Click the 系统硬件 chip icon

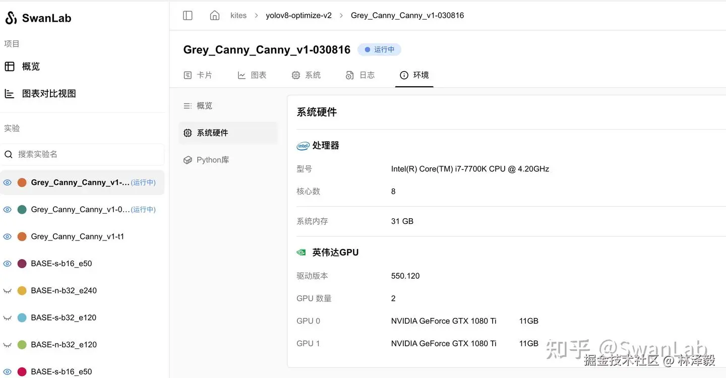[x=188, y=133]
